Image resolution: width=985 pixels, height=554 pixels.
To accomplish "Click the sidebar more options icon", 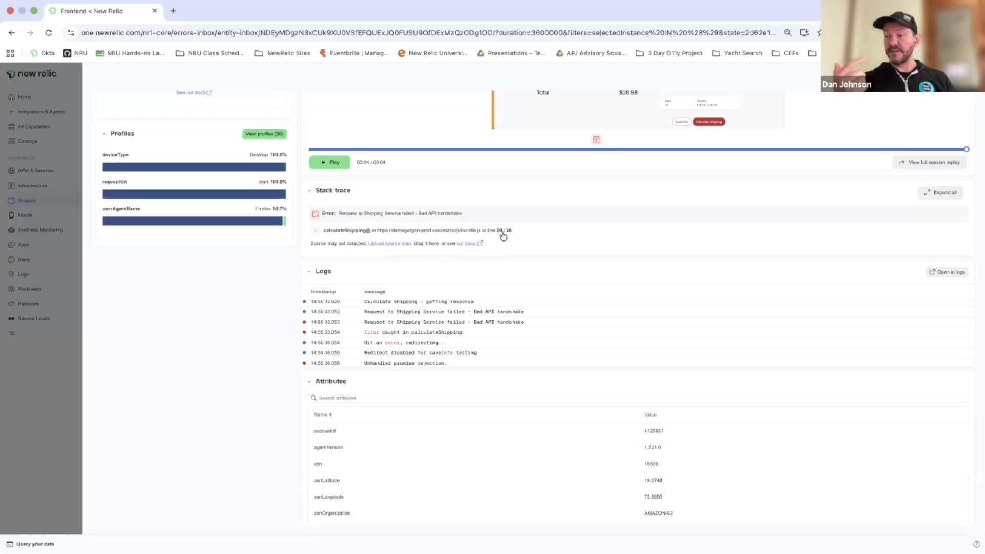I will tap(11, 333).
